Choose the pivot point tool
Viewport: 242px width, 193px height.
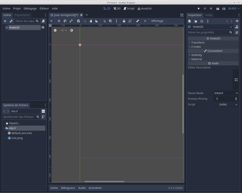(85, 21)
